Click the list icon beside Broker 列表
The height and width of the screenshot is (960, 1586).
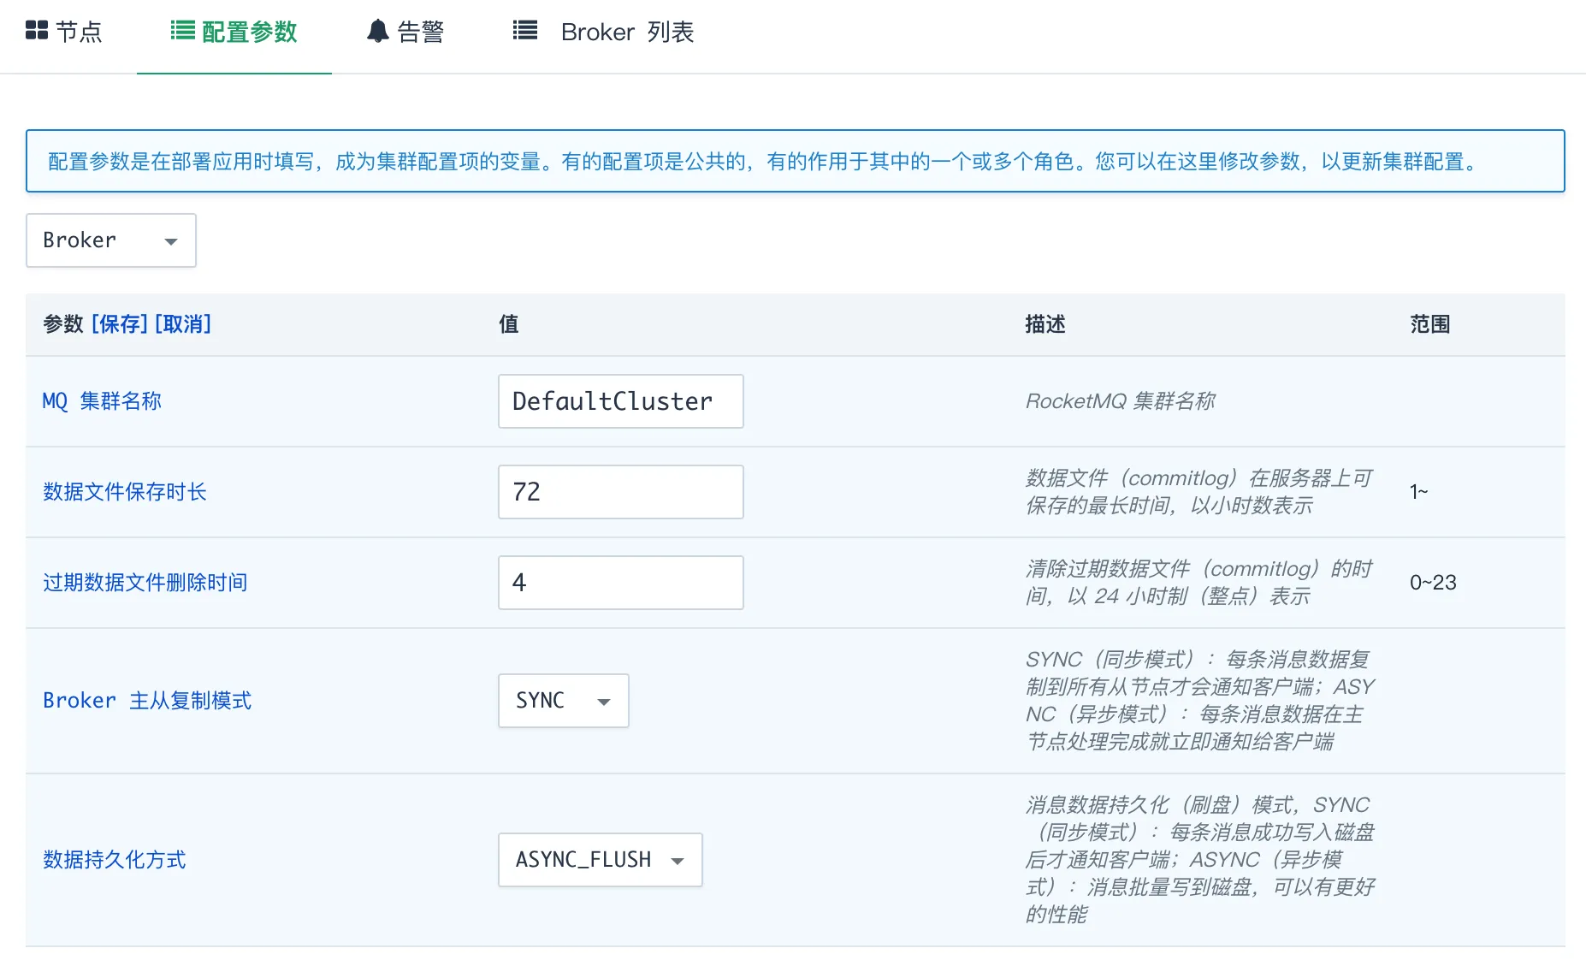coord(524,31)
